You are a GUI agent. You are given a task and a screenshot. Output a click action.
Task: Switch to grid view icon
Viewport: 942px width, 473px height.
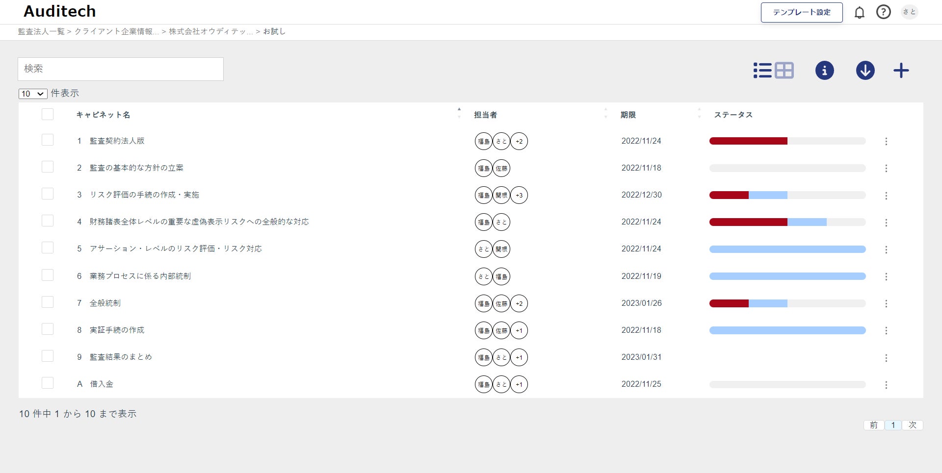tap(784, 71)
